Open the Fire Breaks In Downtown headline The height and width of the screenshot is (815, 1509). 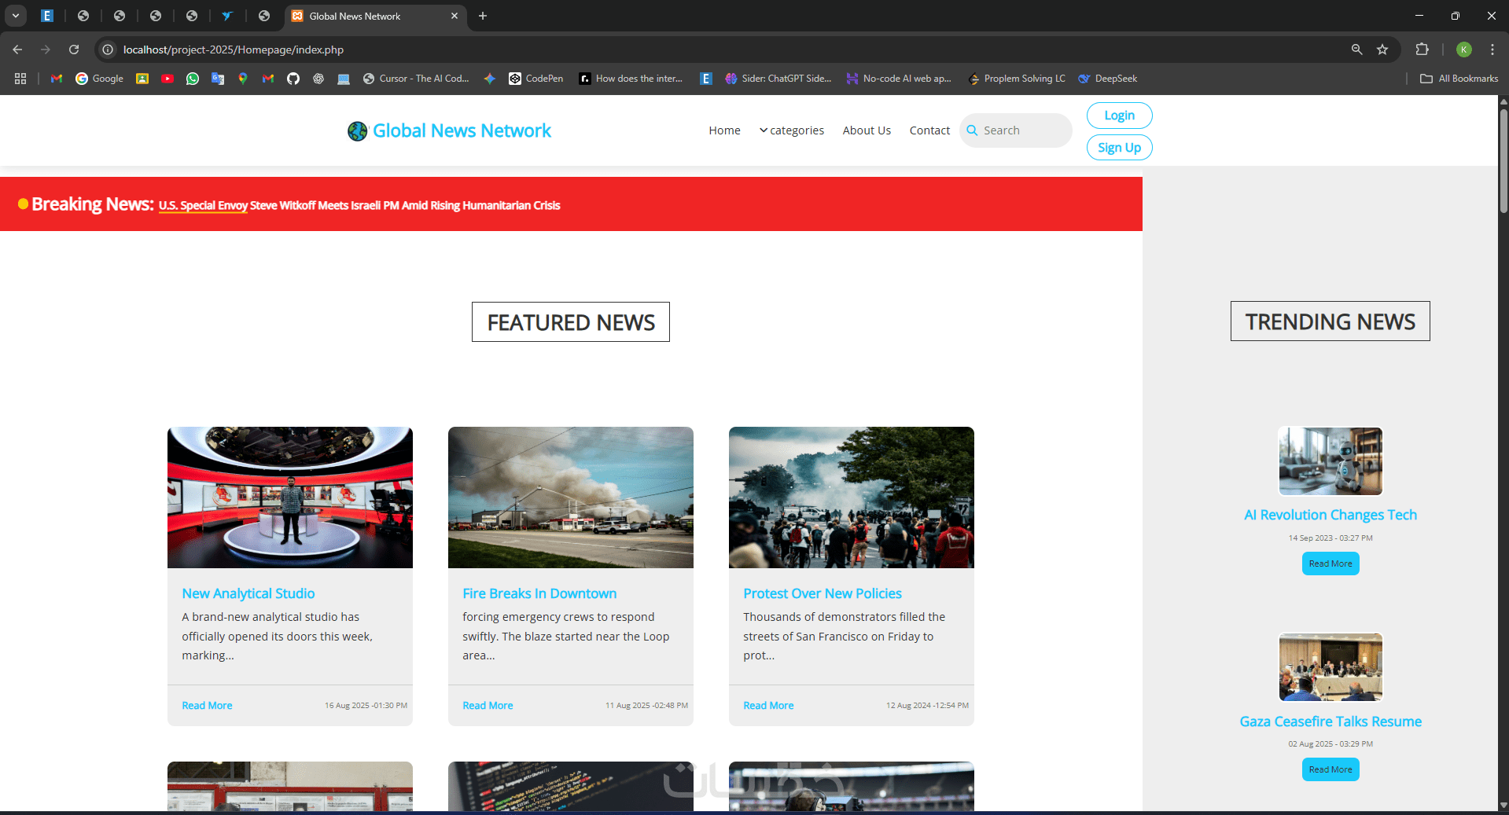(x=539, y=593)
